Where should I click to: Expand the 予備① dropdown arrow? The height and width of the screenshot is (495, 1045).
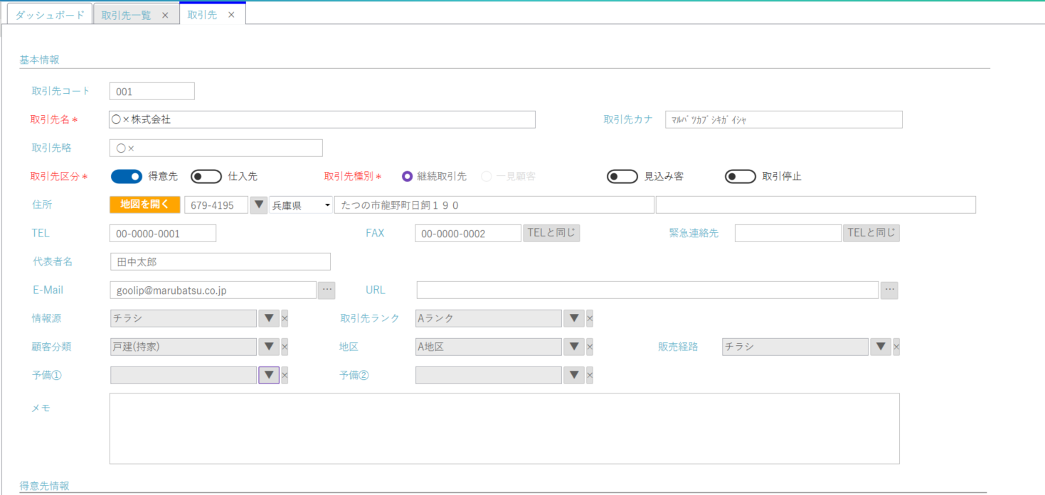(x=269, y=375)
